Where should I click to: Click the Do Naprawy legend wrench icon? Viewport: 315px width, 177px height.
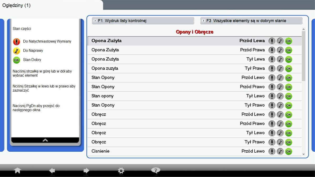(x=17, y=51)
